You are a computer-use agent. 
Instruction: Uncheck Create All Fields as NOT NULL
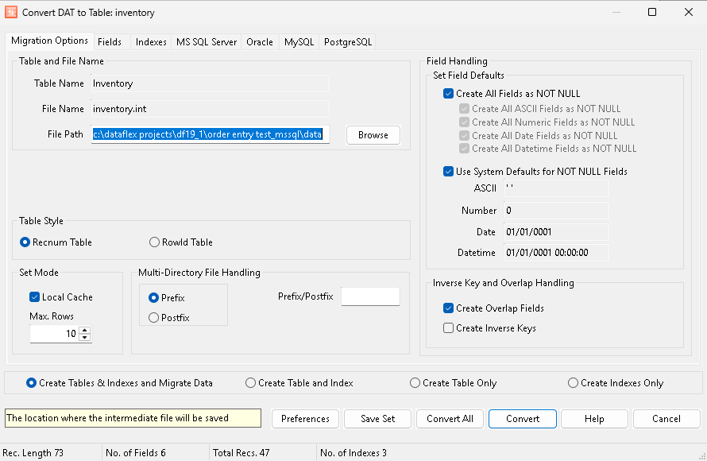coord(449,94)
